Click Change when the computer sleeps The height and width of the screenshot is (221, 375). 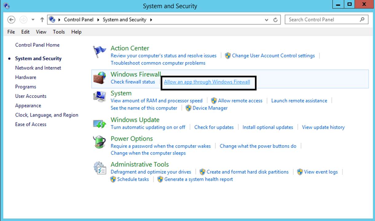148,153
